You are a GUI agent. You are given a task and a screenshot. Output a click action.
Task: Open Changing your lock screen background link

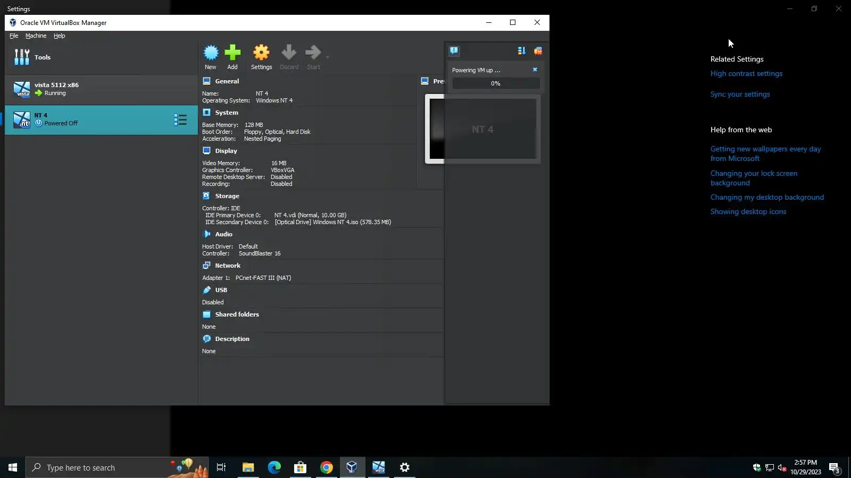pos(754,178)
